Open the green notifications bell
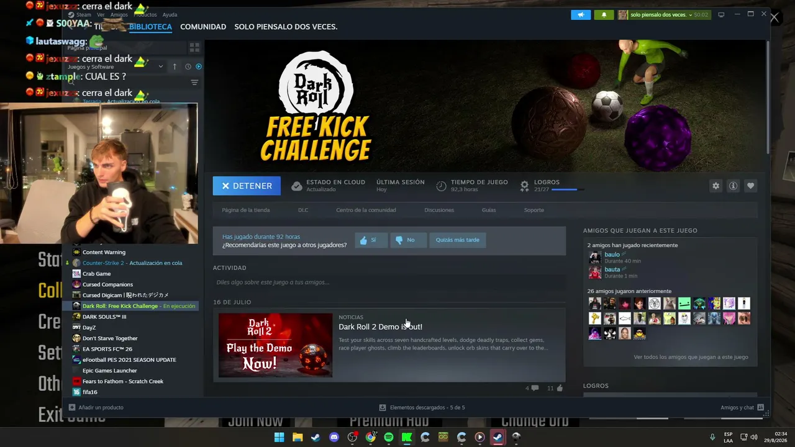This screenshot has height=447, width=795. click(x=604, y=15)
